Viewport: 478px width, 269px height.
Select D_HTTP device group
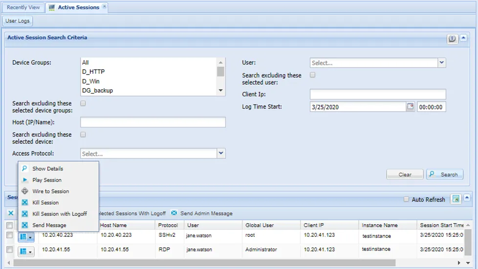coord(149,72)
